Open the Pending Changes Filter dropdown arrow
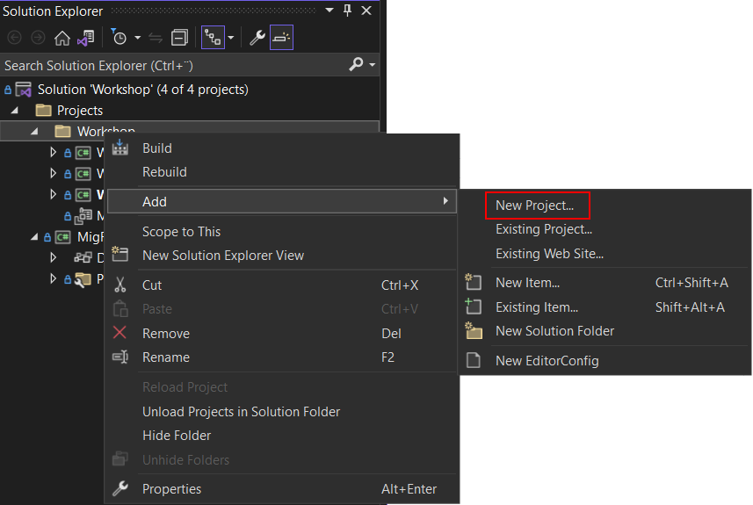 click(x=137, y=38)
